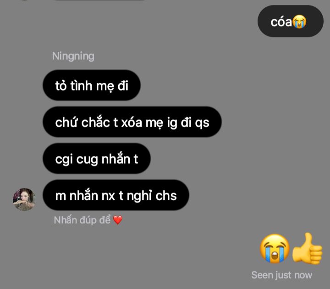The image size is (330, 289).
Task: Select the "m nhắn nx t nghỉ chs" message
Action: [116, 195]
